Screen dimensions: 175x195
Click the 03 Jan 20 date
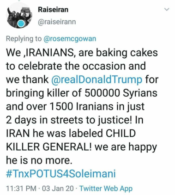click(58, 189)
